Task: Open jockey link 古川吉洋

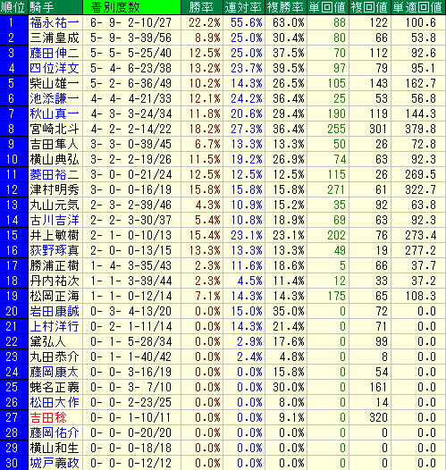Action: (55, 220)
